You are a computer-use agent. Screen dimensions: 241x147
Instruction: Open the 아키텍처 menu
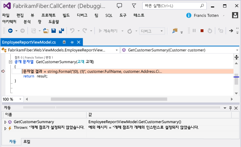click(x=9, y=22)
